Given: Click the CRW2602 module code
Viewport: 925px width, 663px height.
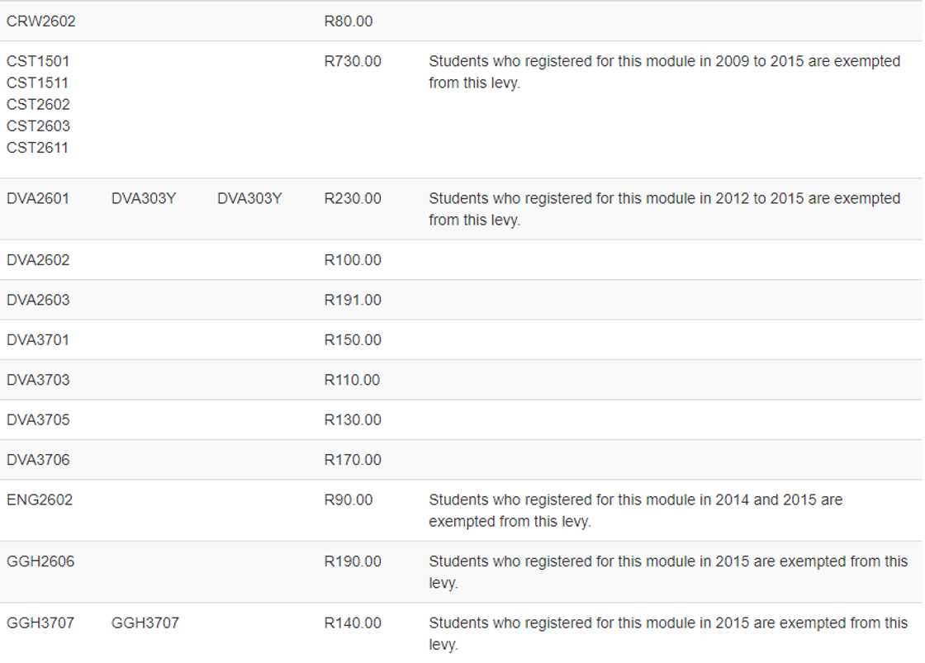Looking at the screenshot, I should [x=40, y=21].
